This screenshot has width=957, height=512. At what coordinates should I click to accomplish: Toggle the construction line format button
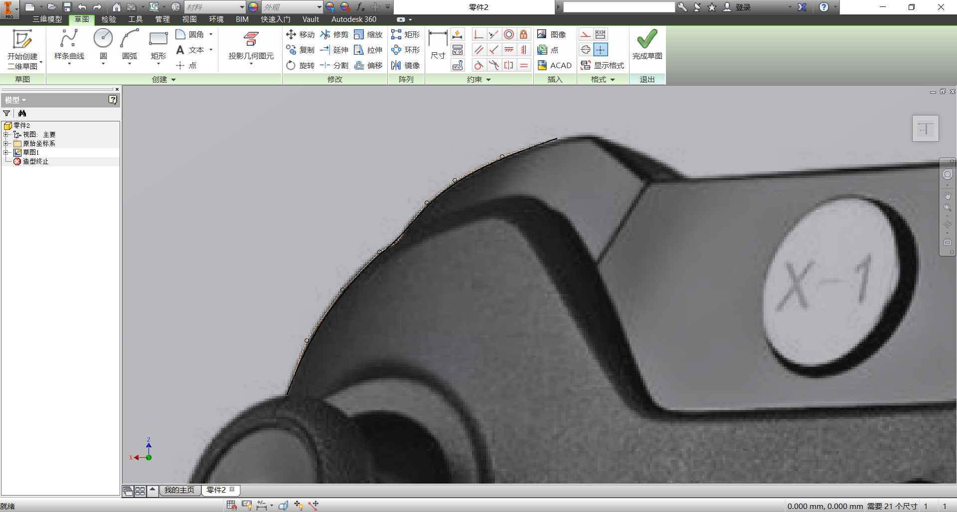click(586, 34)
